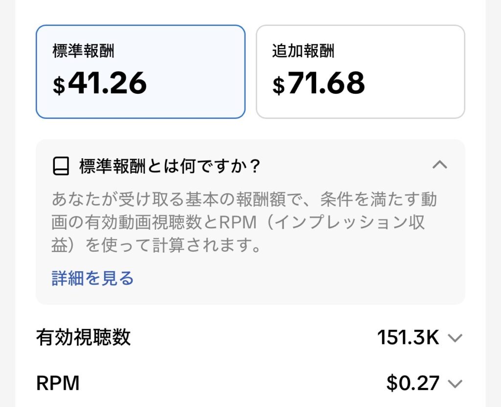Tap the 71.68 amount figure
This screenshot has width=501, height=407.
pyautogui.click(x=326, y=84)
